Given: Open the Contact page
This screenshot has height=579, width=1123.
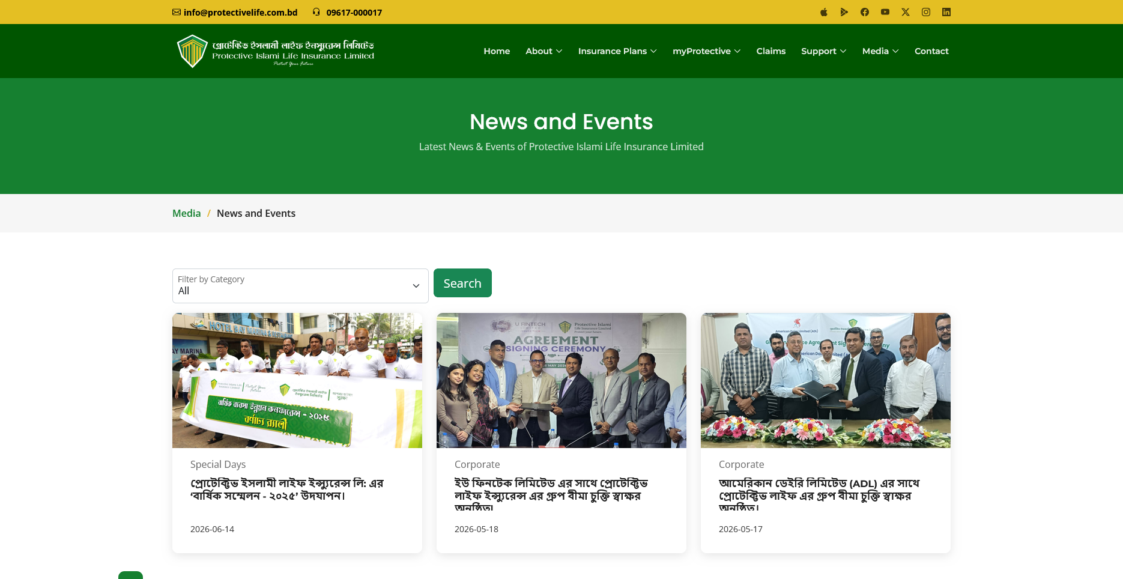Looking at the screenshot, I should tap(931, 51).
